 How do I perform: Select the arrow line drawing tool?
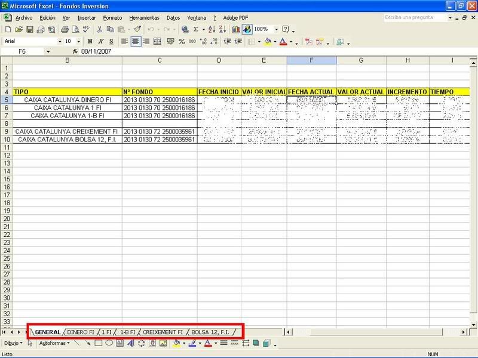pyautogui.click(x=87, y=344)
